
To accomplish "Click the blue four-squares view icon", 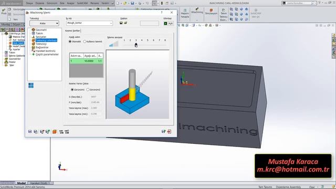I will (31, 86).
